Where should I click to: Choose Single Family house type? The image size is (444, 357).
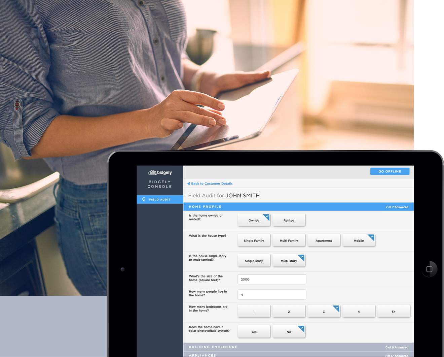[x=254, y=240]
